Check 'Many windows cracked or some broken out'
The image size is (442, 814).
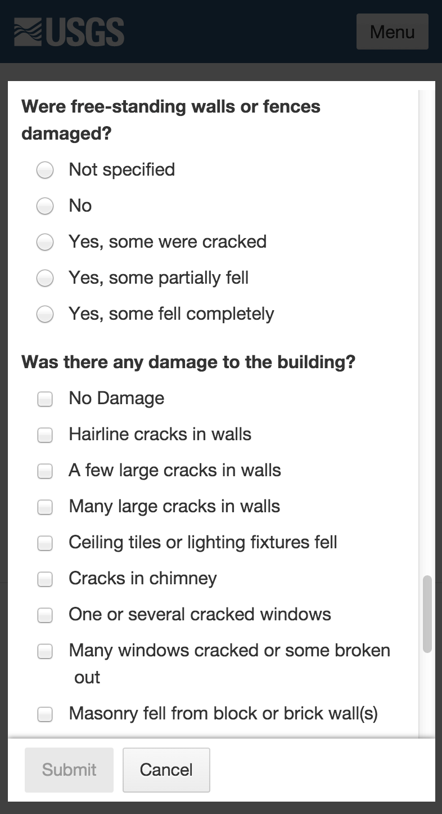45,651
